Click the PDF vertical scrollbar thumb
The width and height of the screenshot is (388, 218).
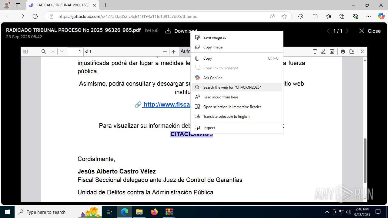365,160
